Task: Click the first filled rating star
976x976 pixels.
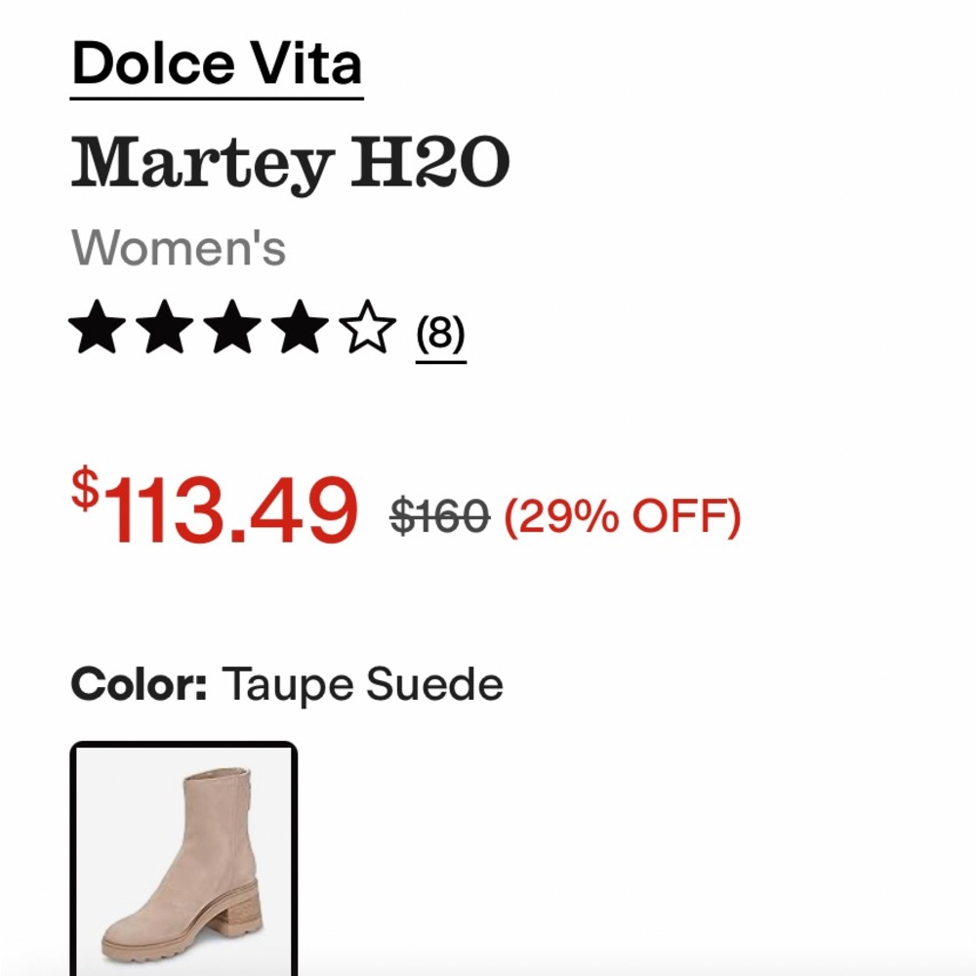Action: [95, 328]
